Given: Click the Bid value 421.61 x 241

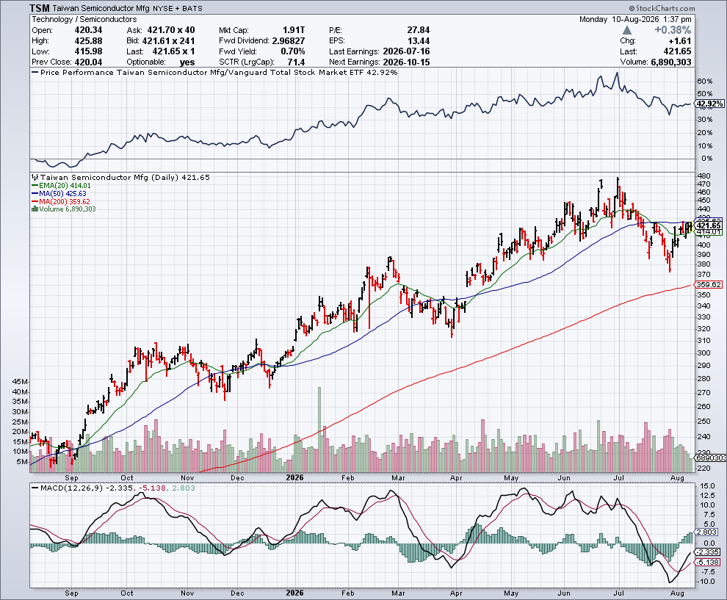Looking at the screenshot, I should 168,41.
